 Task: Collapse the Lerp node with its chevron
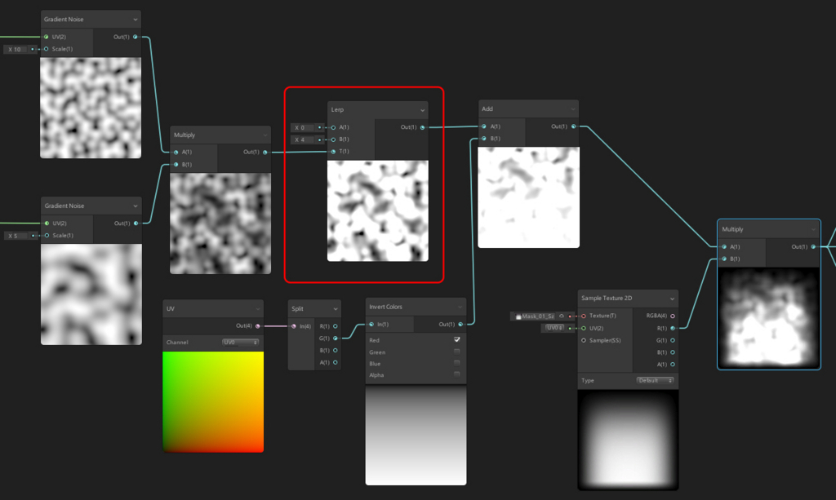(422, 110)
